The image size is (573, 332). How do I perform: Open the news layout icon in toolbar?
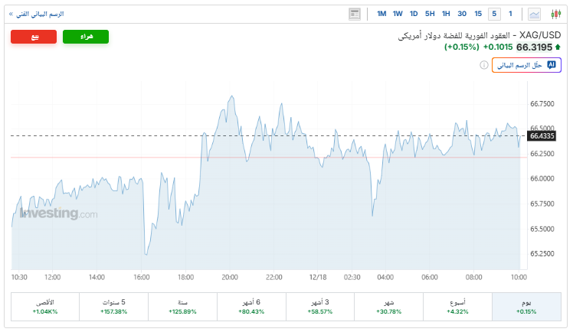[x=354, y=14]
